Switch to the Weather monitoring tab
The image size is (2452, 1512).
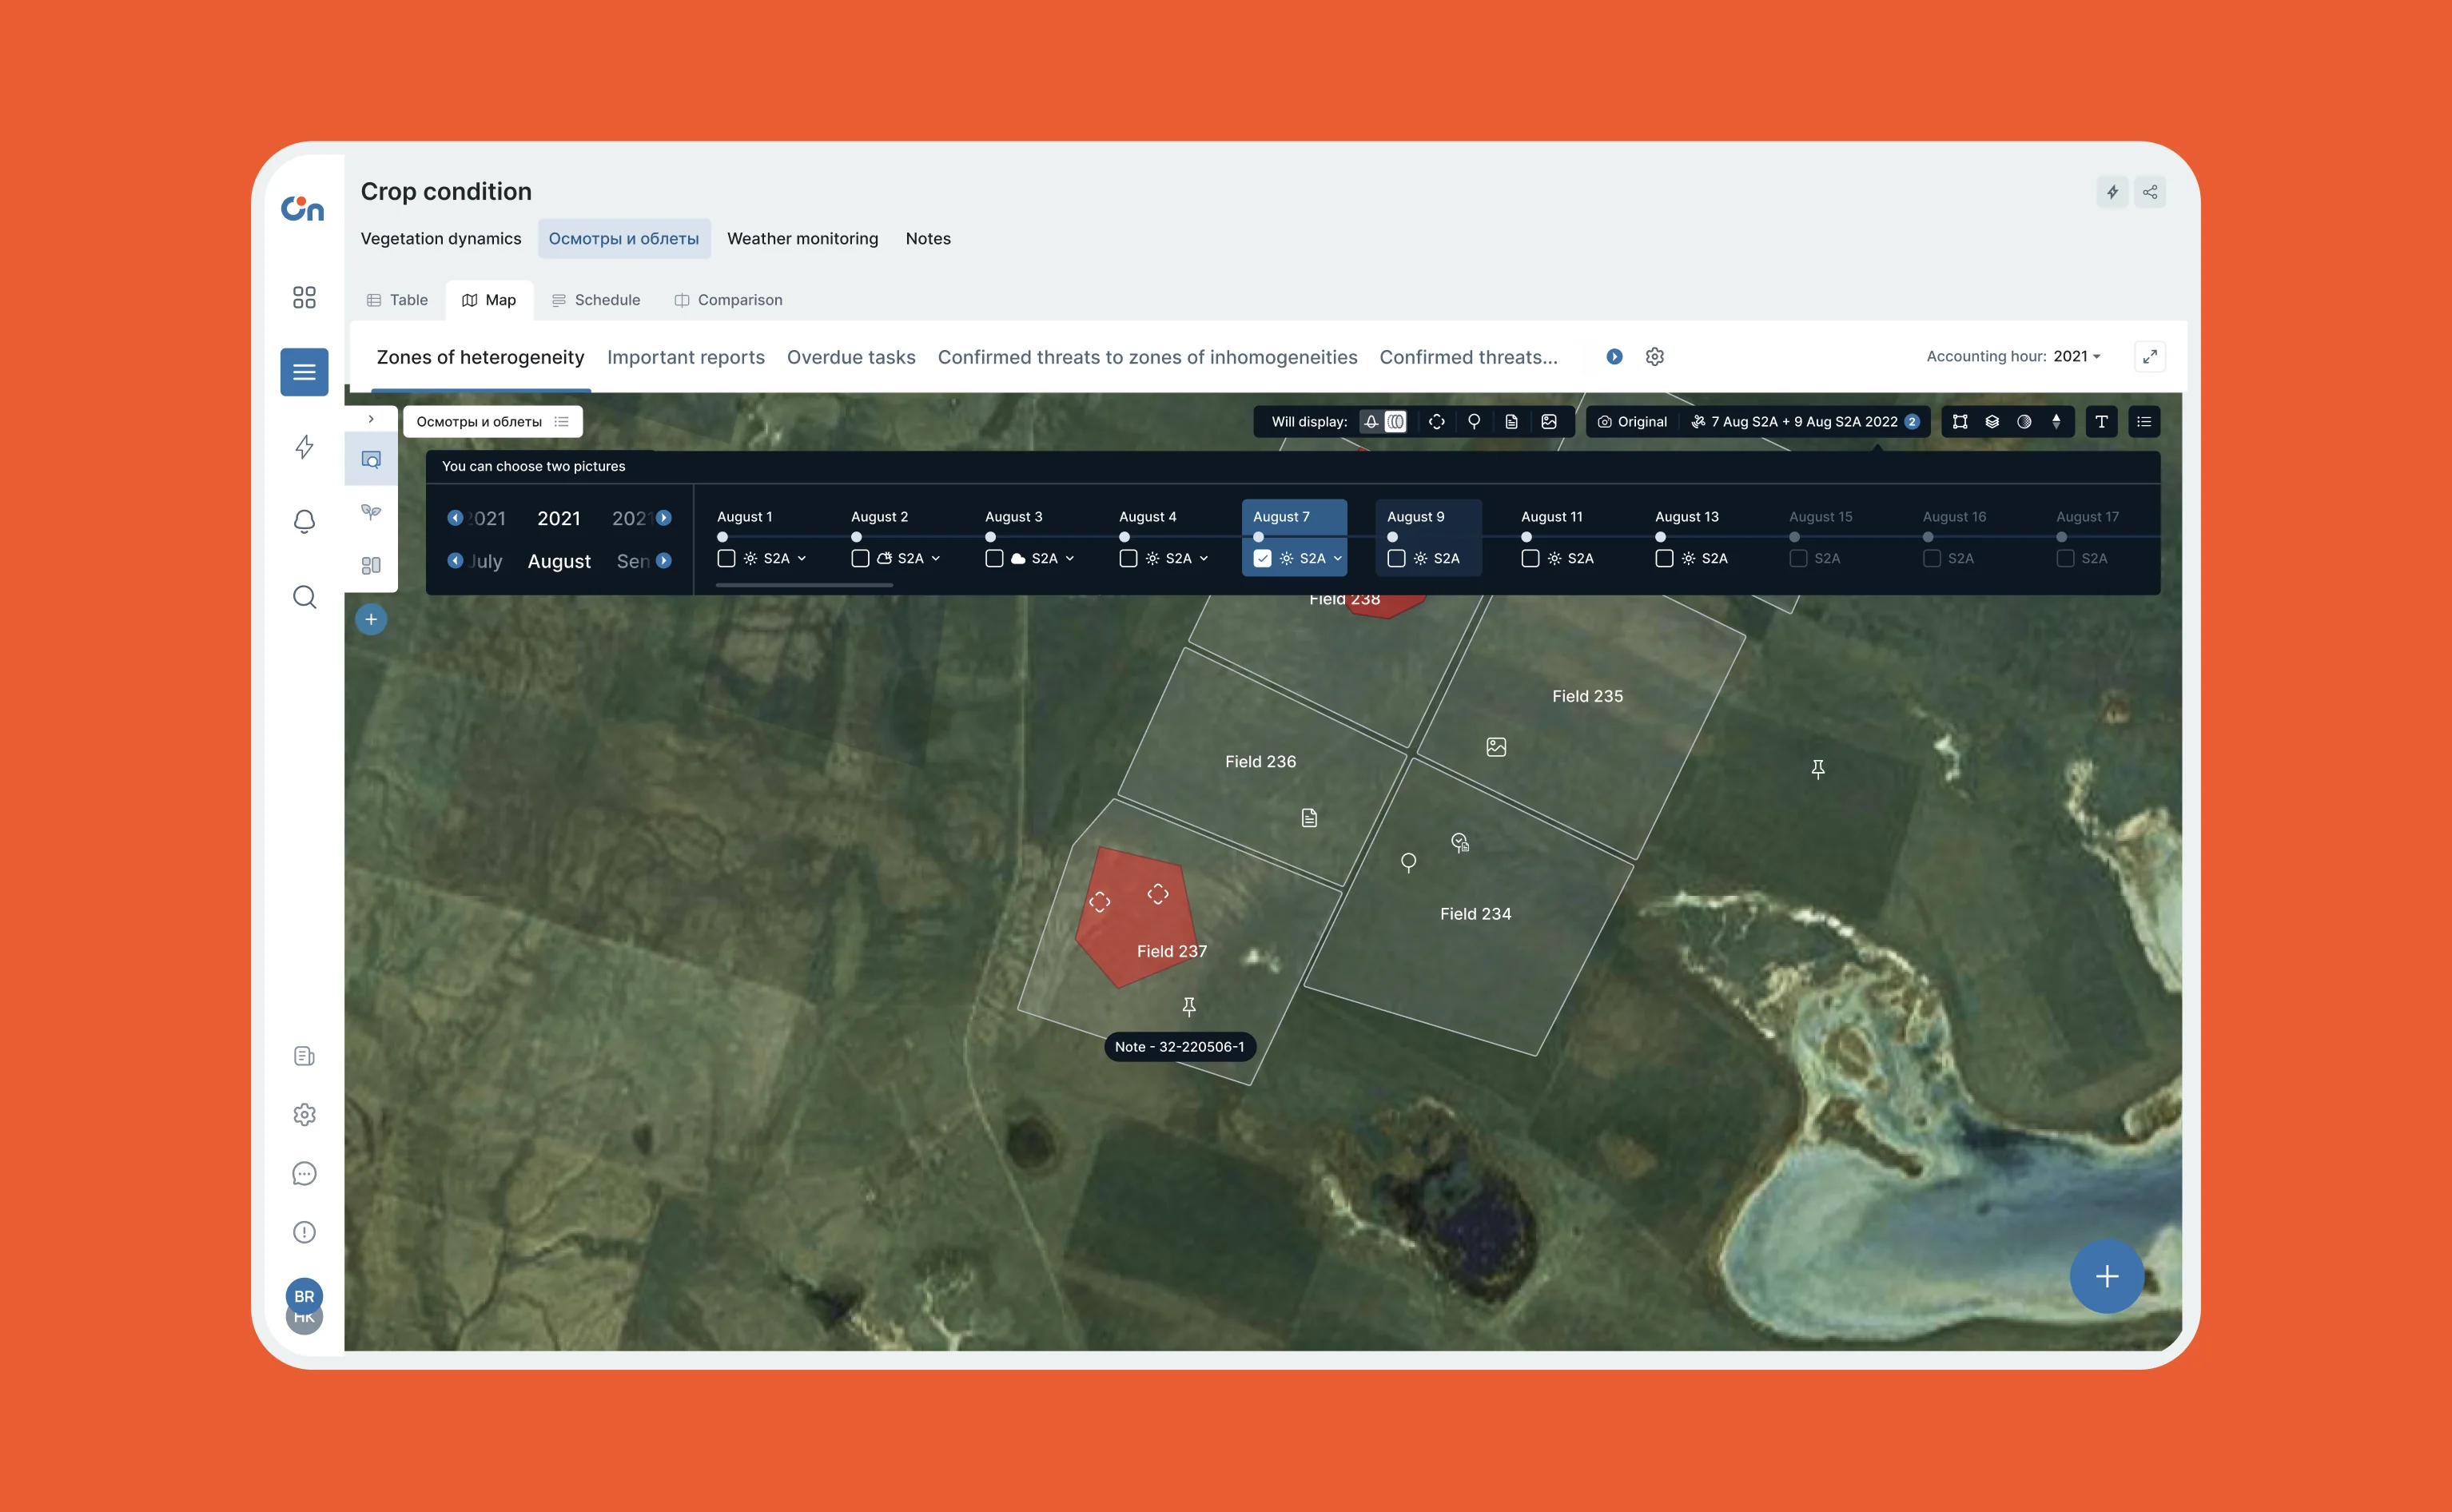click(802, 239)
